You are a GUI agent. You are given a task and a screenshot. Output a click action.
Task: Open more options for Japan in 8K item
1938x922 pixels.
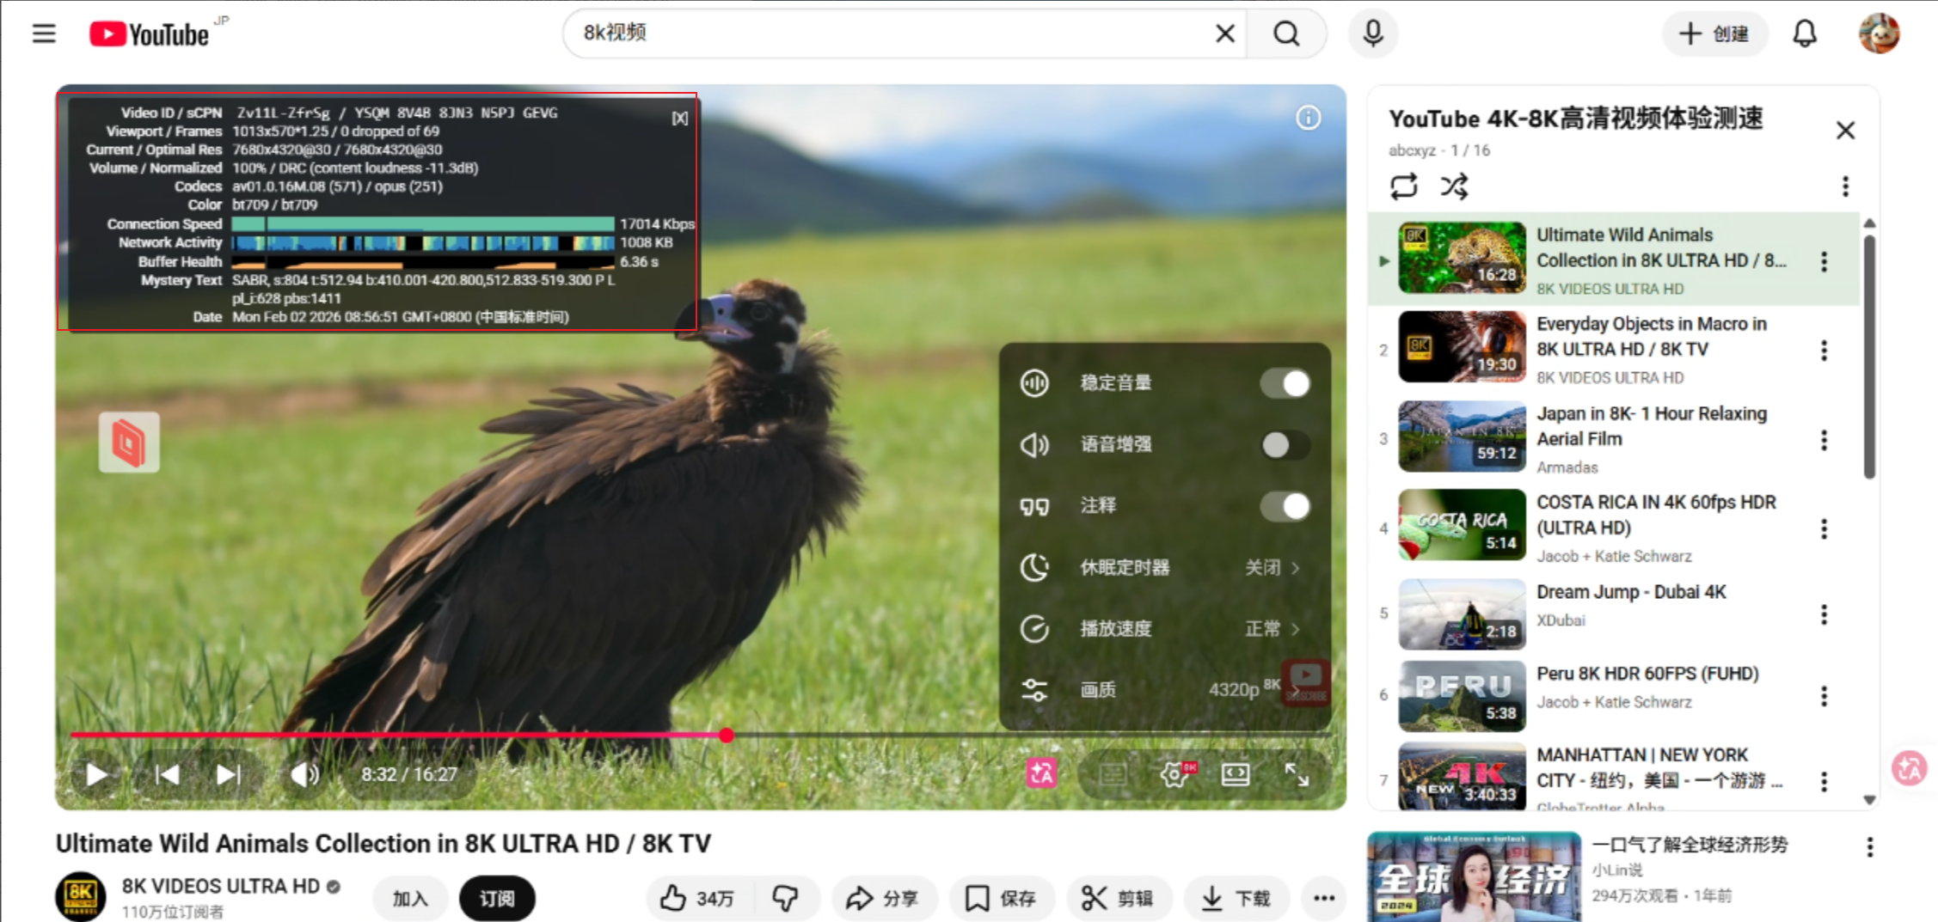(1824, 440)
